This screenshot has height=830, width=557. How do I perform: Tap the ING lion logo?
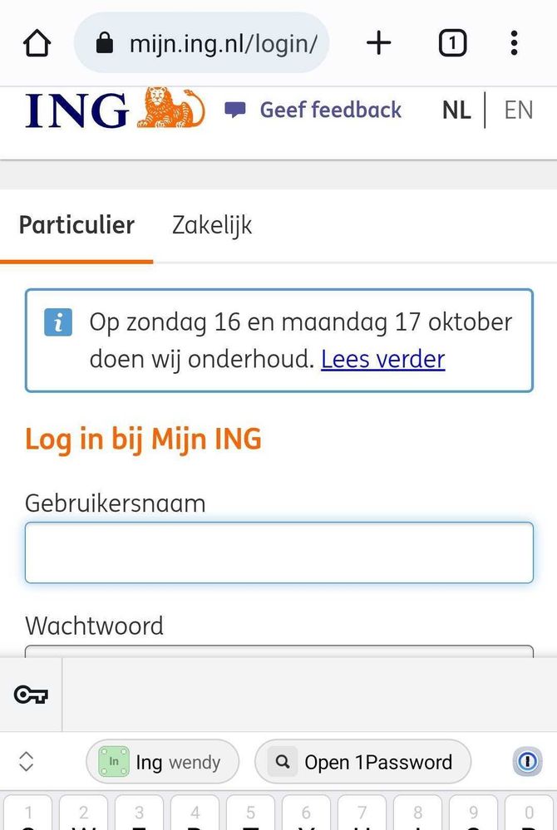(170, 110)
